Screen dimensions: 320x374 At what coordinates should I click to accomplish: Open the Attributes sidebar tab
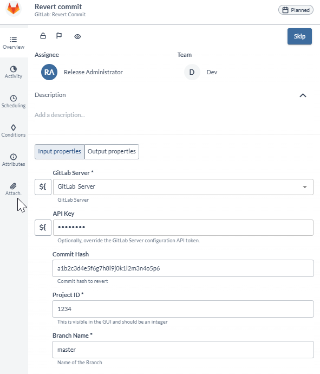coord(14,160)
